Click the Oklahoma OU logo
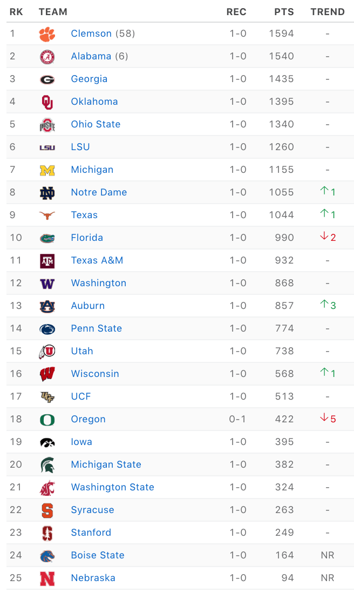This screenshot has width=354, height=593. (47, 102)
